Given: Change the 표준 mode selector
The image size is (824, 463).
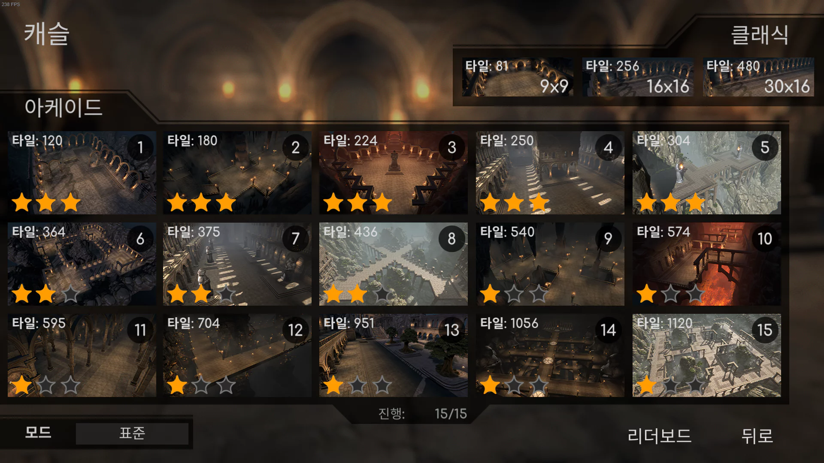Looking at the screenshot, I should [132, 433].
